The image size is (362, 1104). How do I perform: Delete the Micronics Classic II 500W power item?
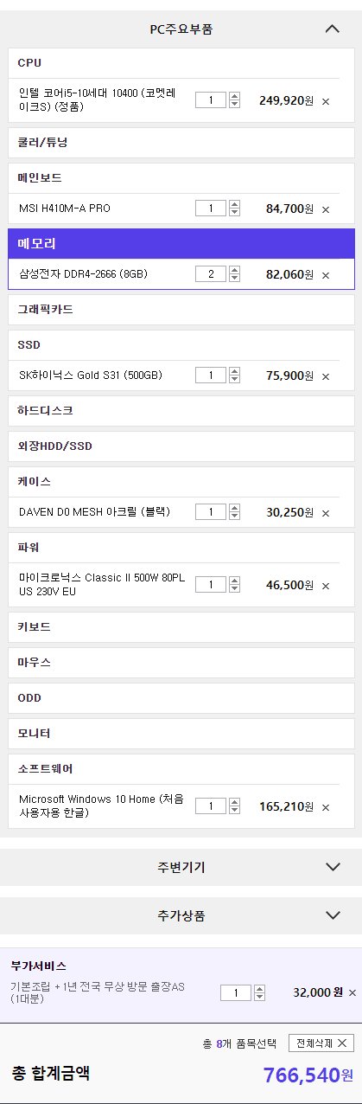pyautogui.click(x=326, y=586)
